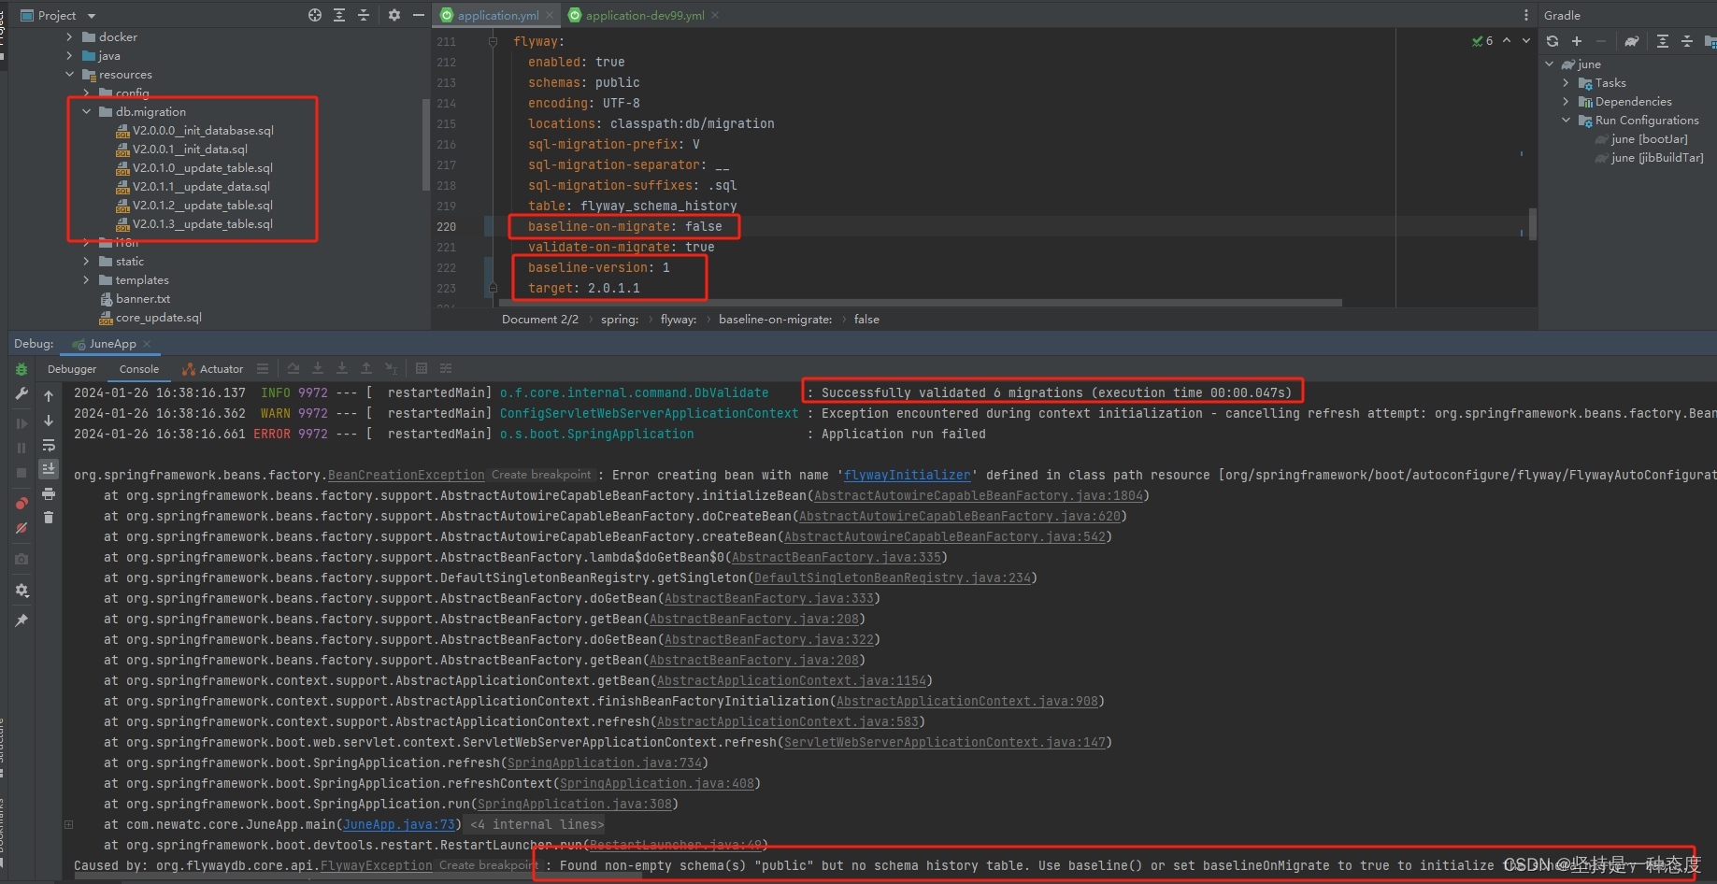Screen dimensions: 1717x884
Task: Collapse the resources folder
Action: point(69,74)
